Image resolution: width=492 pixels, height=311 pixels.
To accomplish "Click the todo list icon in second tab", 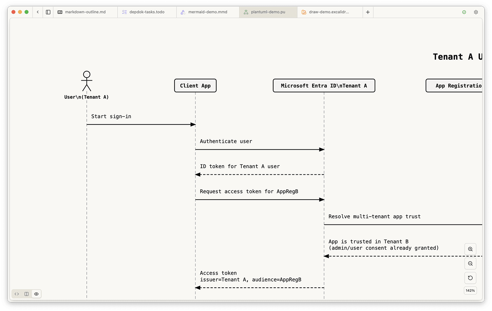I will coord(124,12).
